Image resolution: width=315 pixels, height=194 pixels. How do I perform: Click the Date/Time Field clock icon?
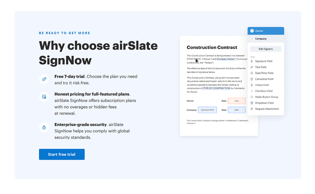coord(252,73)
